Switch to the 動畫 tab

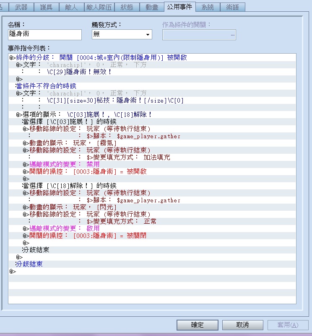152,7
